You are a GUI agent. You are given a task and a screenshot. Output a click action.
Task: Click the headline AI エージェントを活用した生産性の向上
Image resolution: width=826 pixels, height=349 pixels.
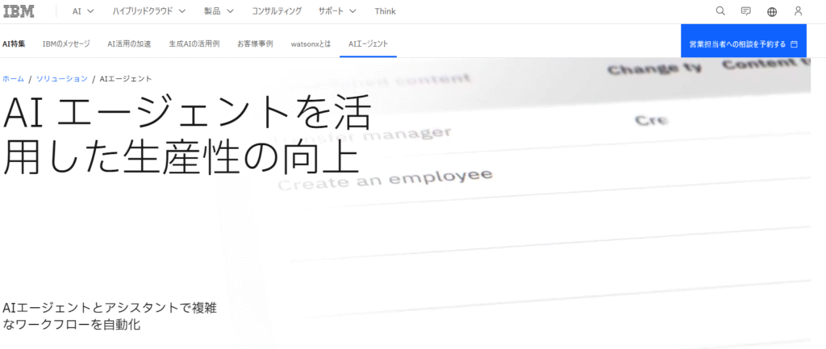(187, 136)
